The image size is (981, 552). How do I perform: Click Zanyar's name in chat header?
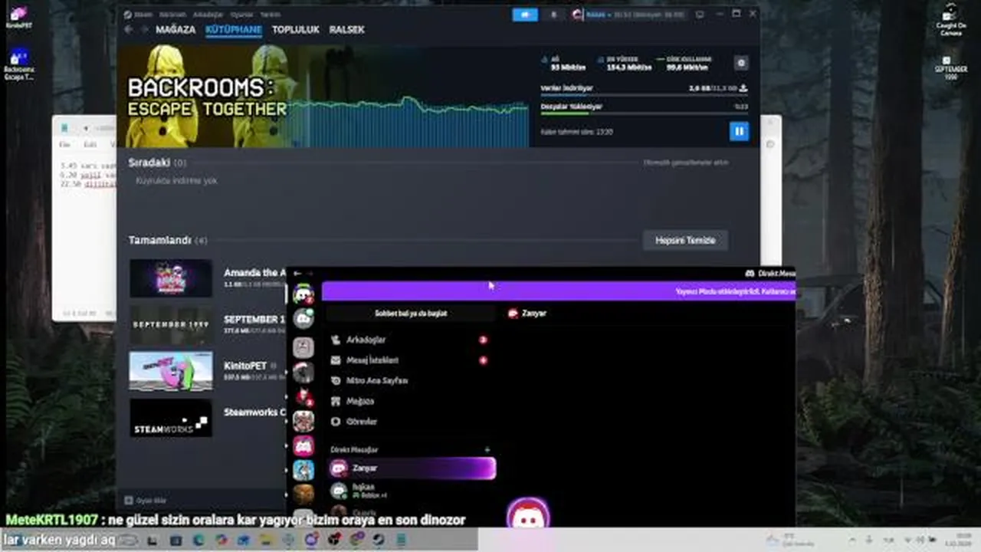coord(533,313)
